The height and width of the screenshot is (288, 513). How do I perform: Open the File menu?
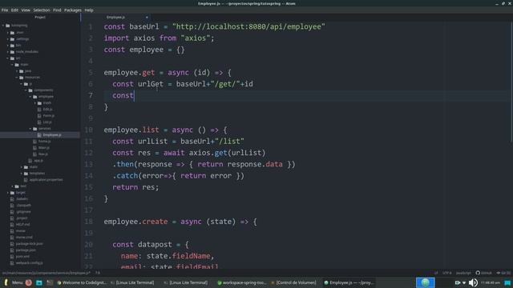[5, 10]
